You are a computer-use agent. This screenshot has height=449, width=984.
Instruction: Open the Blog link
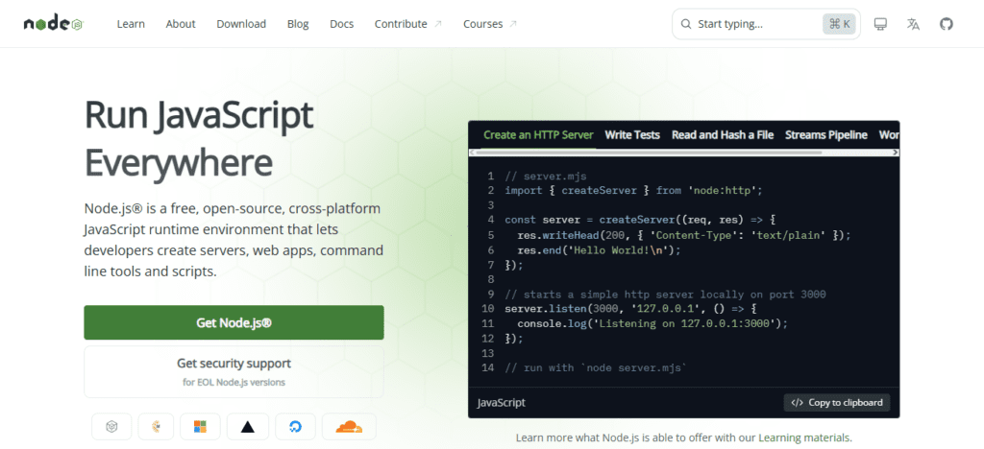click(298, 24)
